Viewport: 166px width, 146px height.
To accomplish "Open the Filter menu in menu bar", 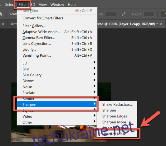I will pyautogui.click(x=23, y=5).
